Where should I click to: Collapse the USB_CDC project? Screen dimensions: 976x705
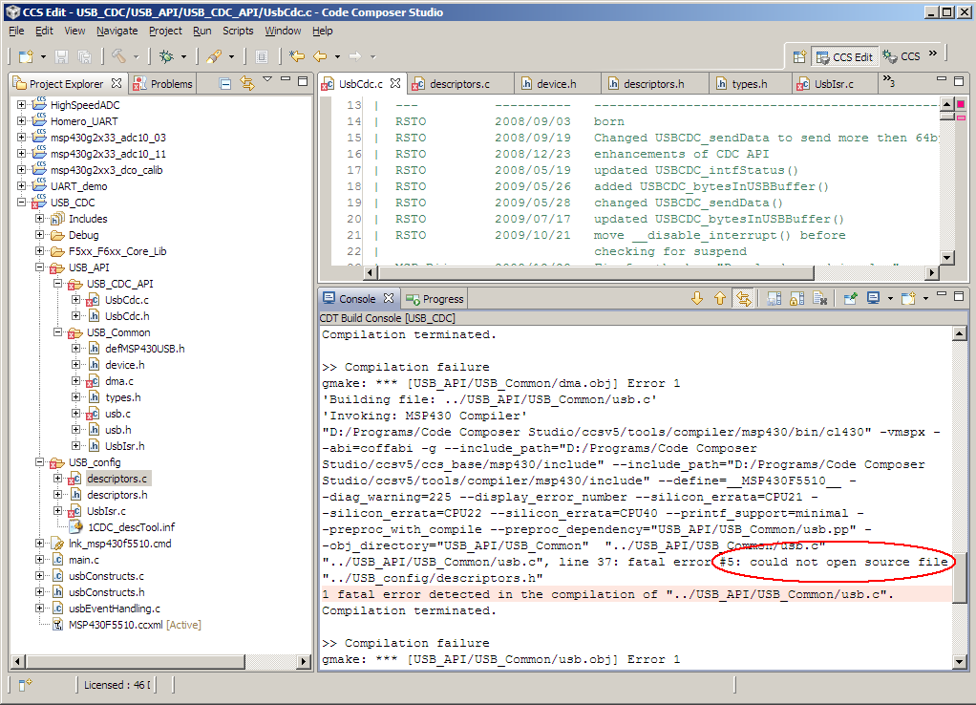[21, 202]
